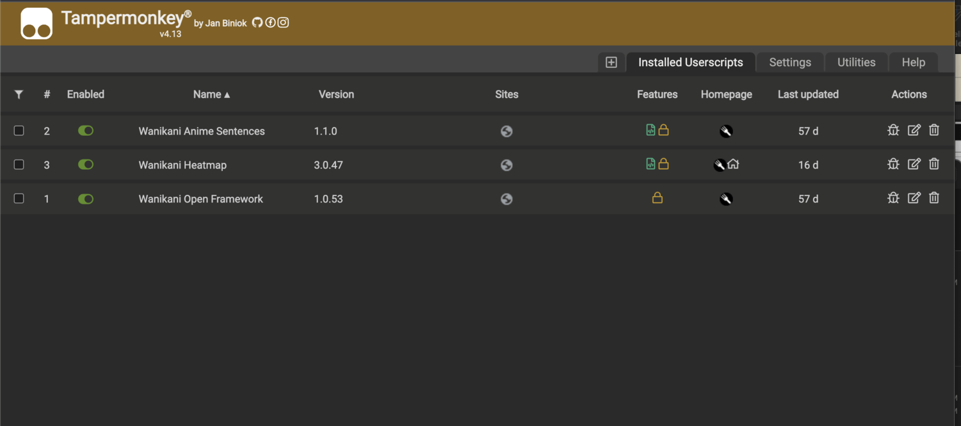
Task: Click the trash delete icon for Wanikani Heatmap
Action: click(934, 164)
